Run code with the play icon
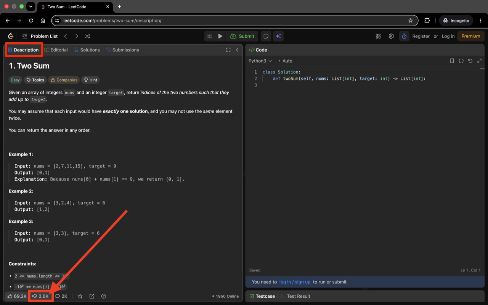This screenshot has height=305, width=488. pos(220,36)
